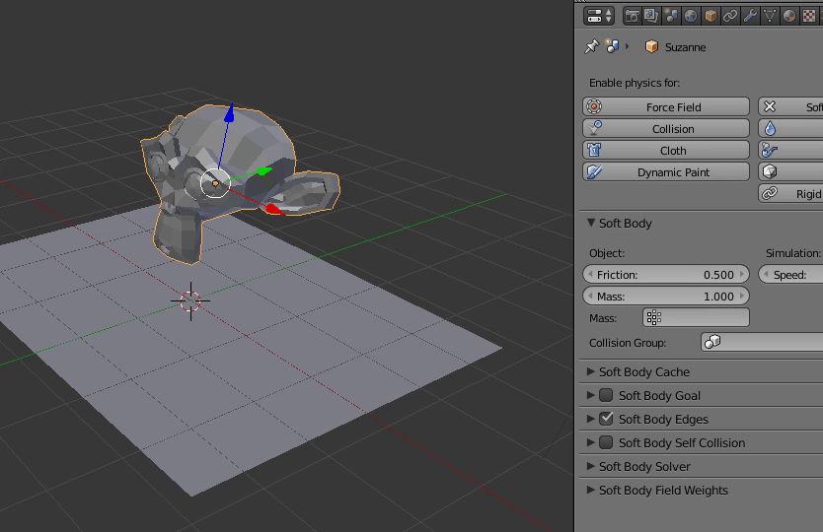Screen dimensions: 823x532
Task: Enable the Soft Body Goal checkbox
Action: (606, 395)
